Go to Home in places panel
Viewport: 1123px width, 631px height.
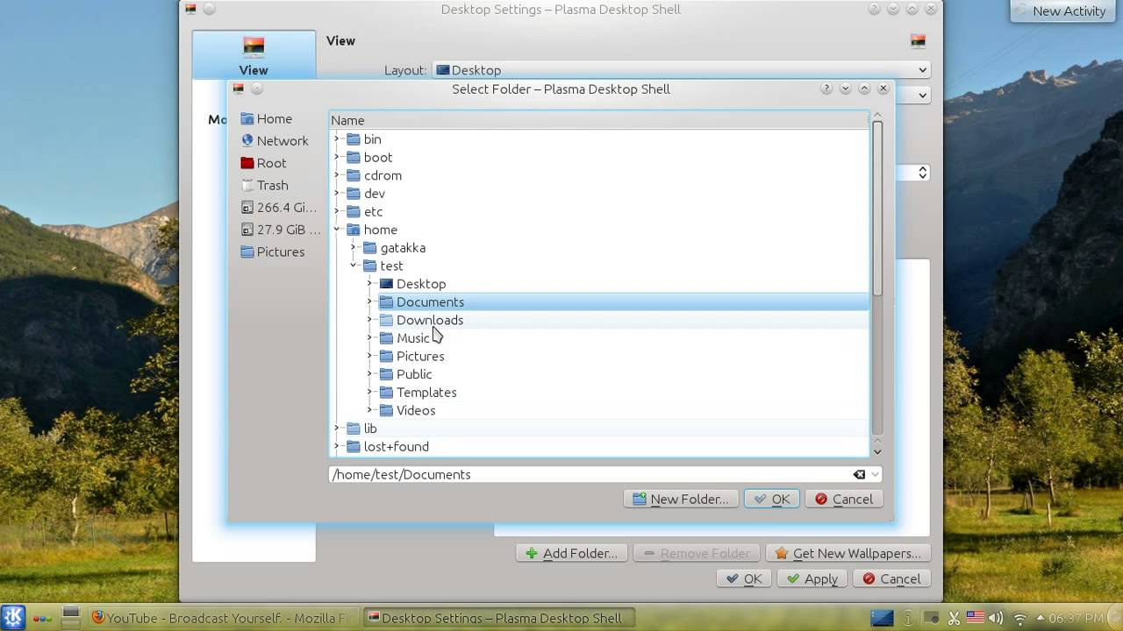267,118
